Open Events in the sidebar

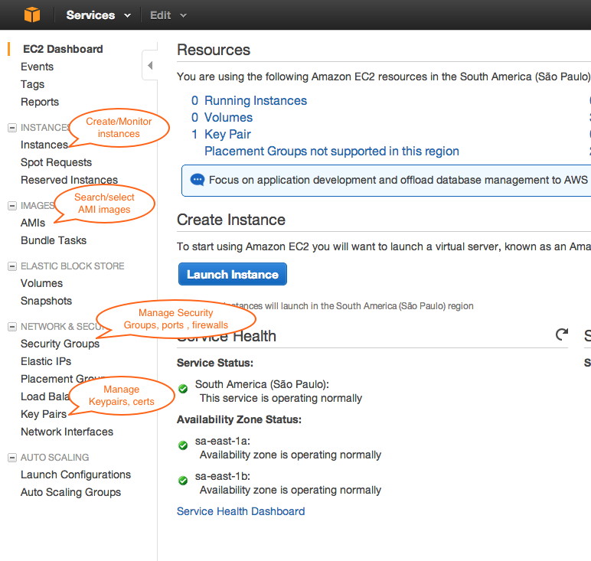pyautogui.click(x=37, y=67)
